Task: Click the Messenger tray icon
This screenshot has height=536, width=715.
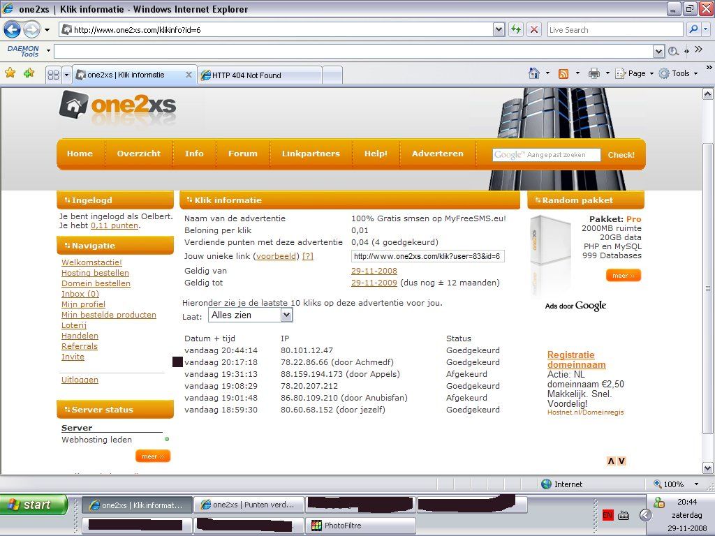Action: [x=659, y=502]
